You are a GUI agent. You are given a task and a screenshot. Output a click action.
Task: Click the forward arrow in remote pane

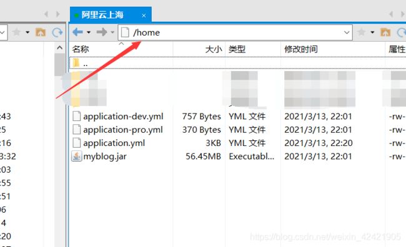[x=101, y=32]
